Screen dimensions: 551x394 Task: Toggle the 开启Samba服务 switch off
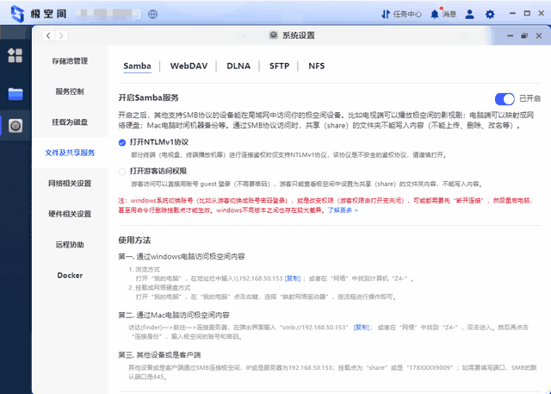504,99
